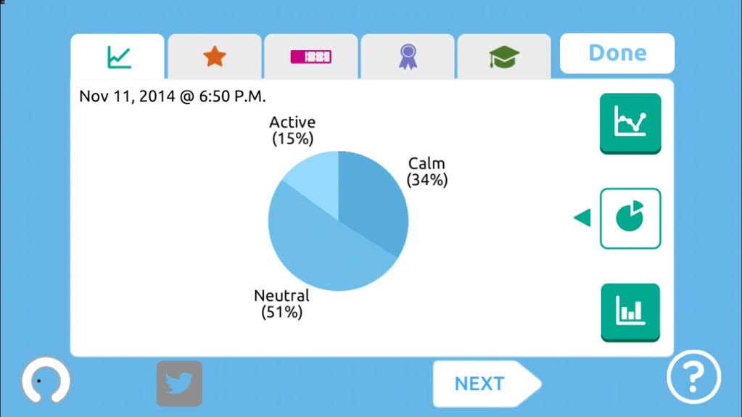
Task: Switch to the orange star tab
Action: [x=215, y=57]
